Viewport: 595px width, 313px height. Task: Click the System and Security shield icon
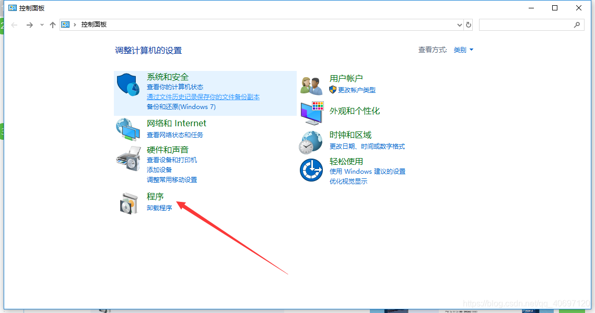[x=129, y=85]
